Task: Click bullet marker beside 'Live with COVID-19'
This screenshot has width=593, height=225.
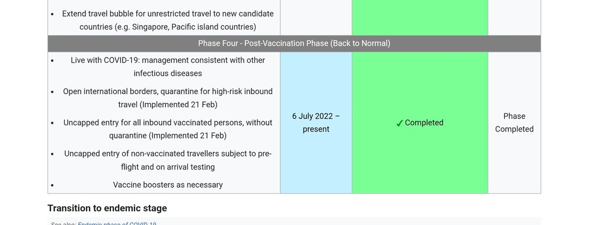Action: (52, 61)
